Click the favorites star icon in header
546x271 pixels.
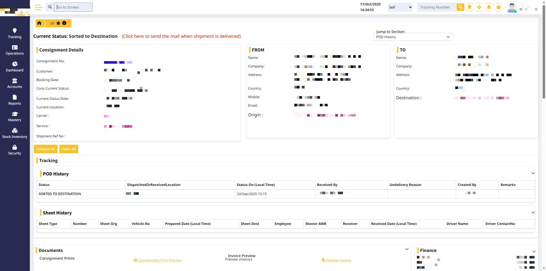point(499,7)
